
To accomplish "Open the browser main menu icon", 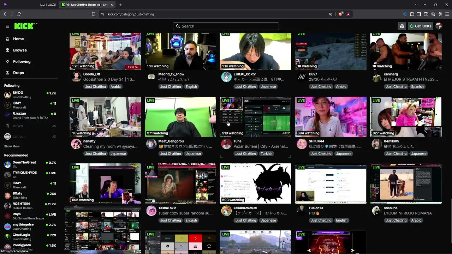I will [447, 14].
